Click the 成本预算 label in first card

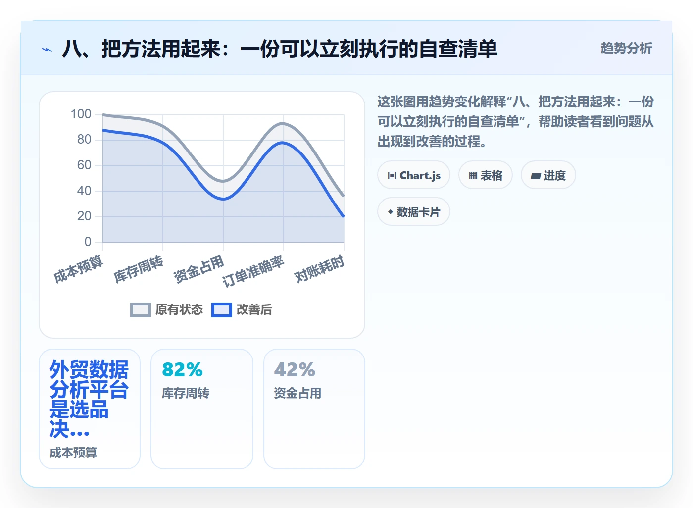click(73, 453)
